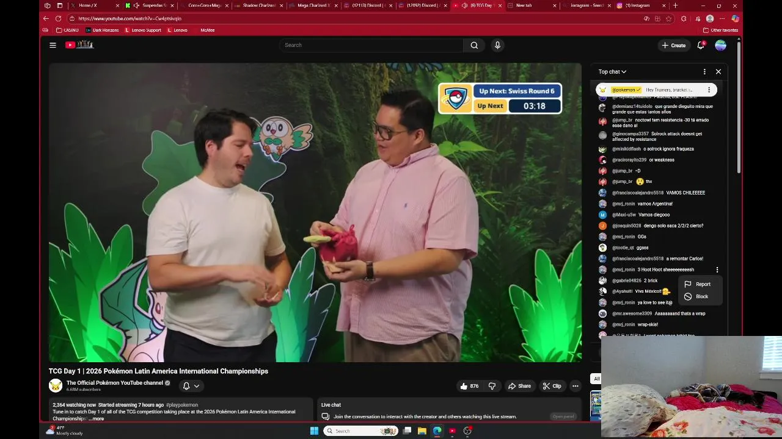The image size is (782, 439).
Task: Open the Windows Start menu
Action: (x=314, y=431)
